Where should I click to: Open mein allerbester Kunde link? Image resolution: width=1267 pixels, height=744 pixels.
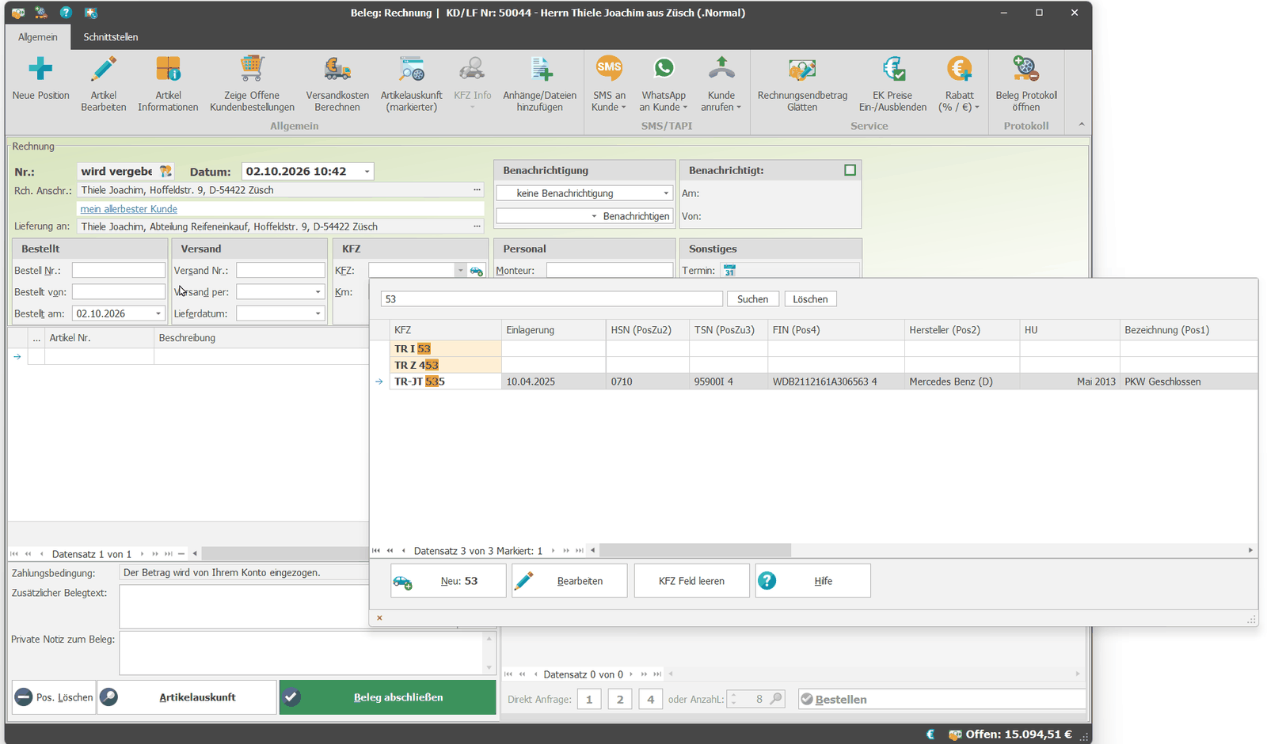tap(129, 209)
